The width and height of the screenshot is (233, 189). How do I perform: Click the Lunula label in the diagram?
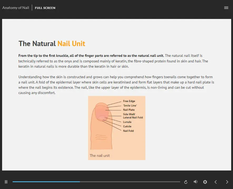pos(127,122)
